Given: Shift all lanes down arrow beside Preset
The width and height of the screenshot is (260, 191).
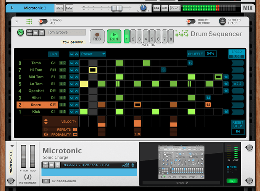Looking at the screenshot, I should tap(71, 54).
